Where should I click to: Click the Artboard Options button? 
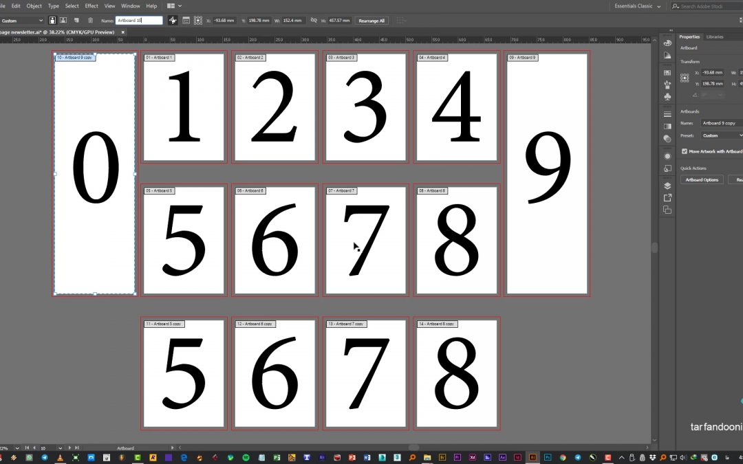(x=702, y=179)
